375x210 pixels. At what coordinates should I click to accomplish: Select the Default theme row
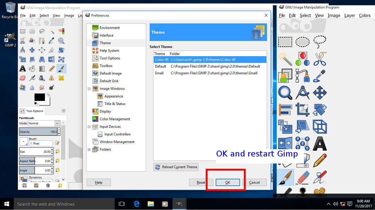(210, 66)
